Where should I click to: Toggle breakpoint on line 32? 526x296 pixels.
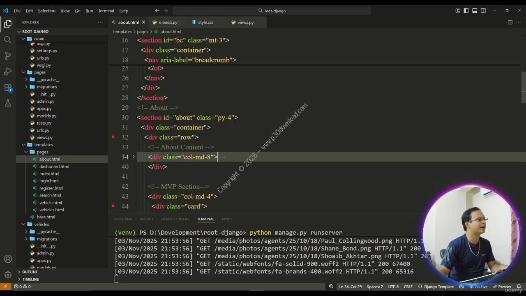pos(113,137)
